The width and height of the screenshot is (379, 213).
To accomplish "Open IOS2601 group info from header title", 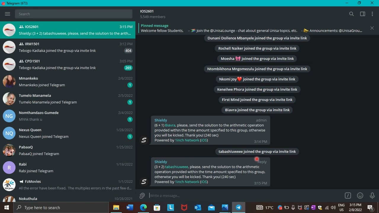I will point(147,11).
